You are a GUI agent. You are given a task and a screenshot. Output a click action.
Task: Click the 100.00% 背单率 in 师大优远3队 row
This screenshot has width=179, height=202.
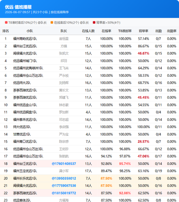point(144,127)
